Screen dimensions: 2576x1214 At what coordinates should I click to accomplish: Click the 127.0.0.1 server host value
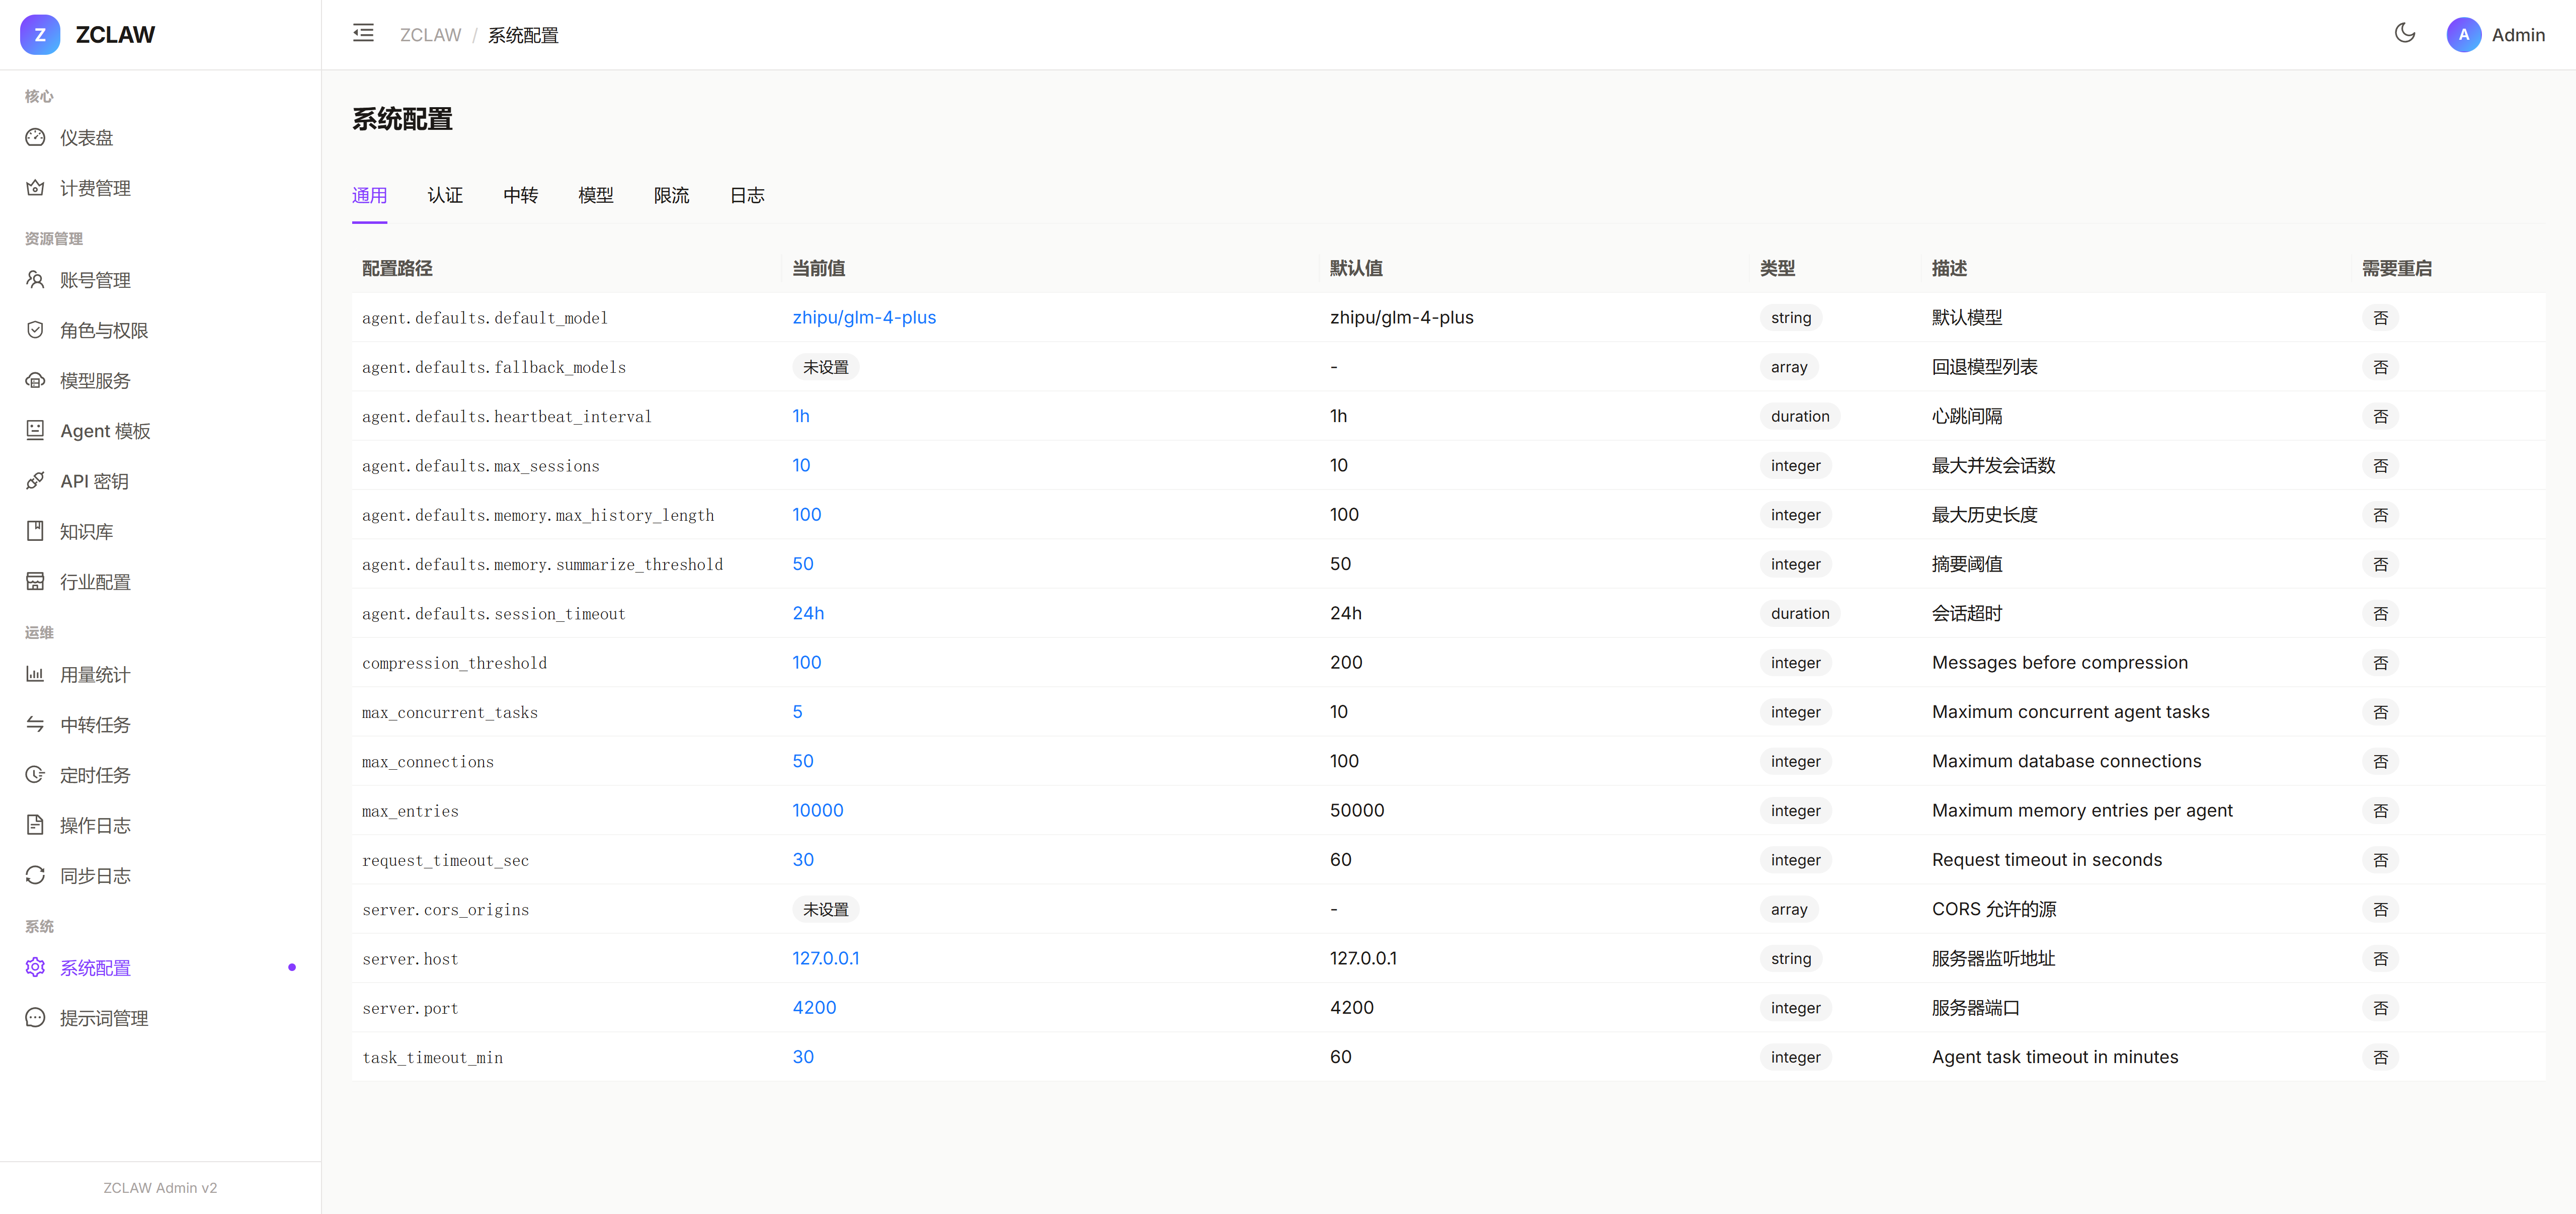(825, 958)
